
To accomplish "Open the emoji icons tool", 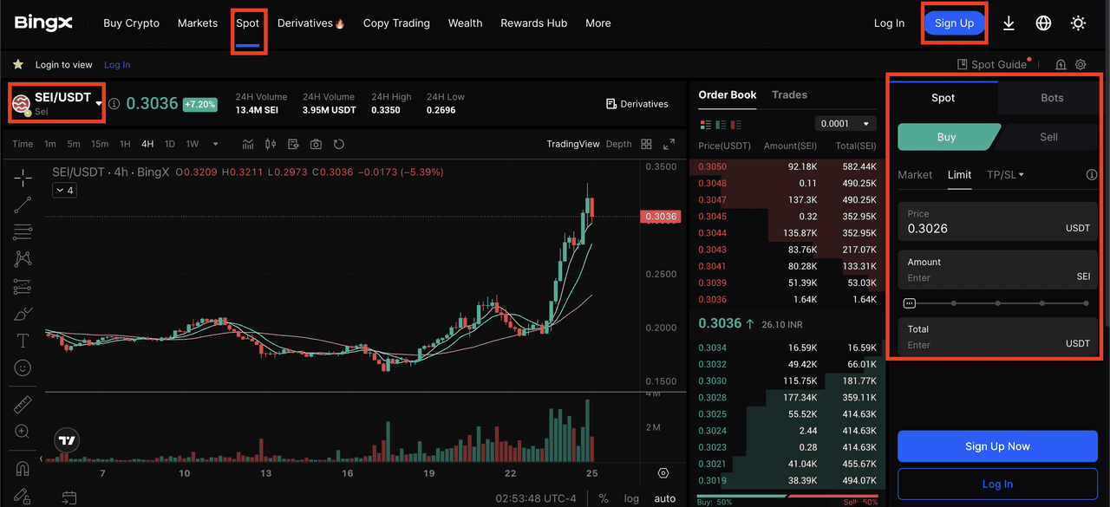I will [23, 368].
